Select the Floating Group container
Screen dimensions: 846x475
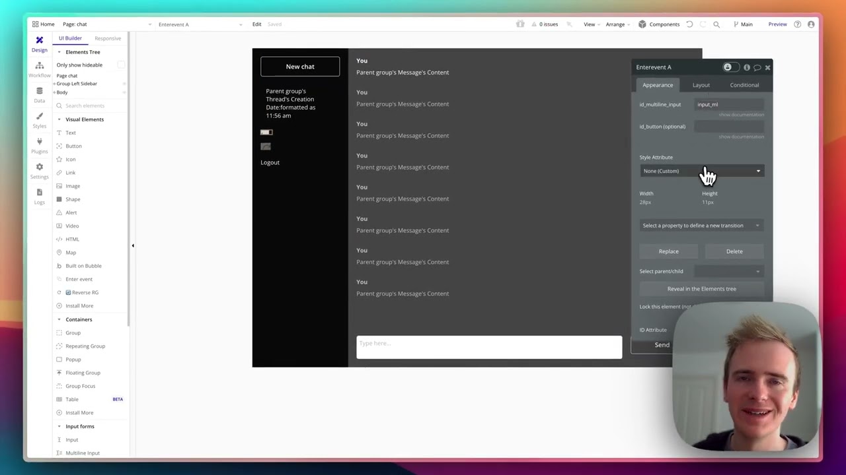(x=83, y=373)
